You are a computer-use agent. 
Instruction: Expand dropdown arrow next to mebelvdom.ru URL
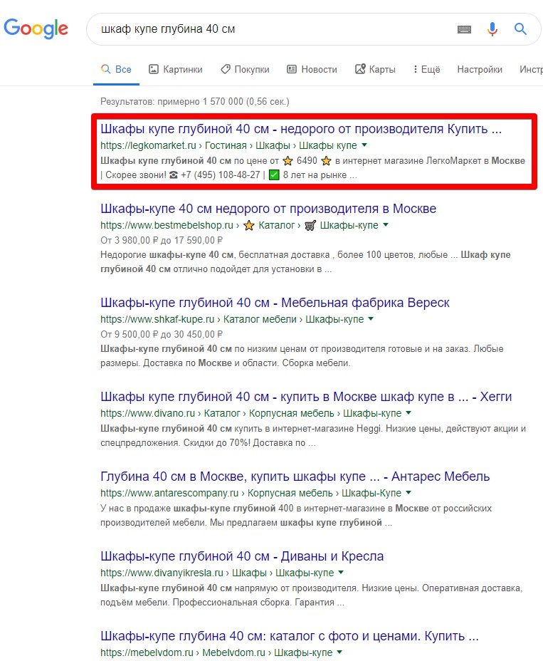[339, 652]
